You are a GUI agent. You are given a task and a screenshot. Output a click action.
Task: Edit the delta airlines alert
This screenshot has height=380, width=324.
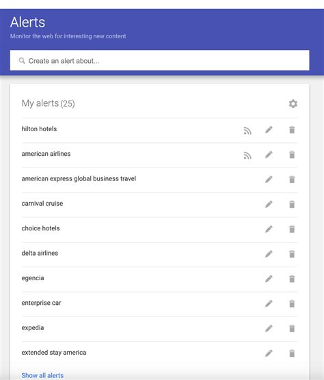[269, 254]
